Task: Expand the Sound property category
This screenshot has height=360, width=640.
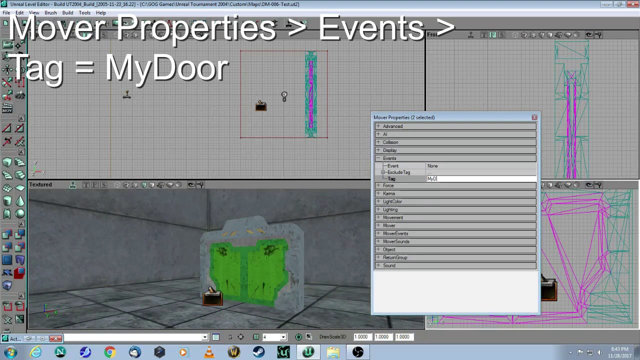Action: coord(378,265)
